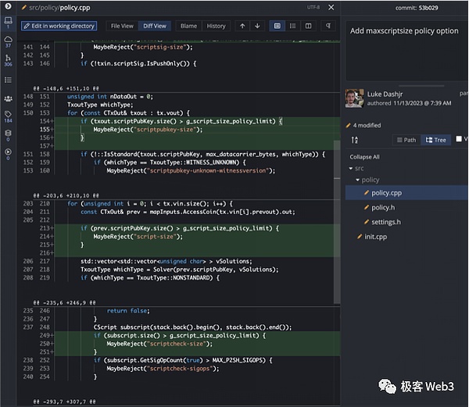
Task: Switch file list to Path view
Action: [x=406, y=140]
